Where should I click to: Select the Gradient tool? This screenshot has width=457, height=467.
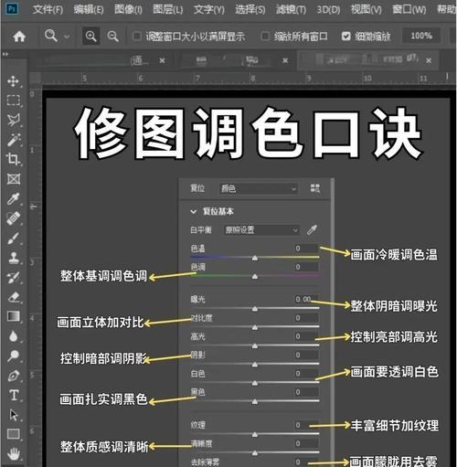pos(14,316)
